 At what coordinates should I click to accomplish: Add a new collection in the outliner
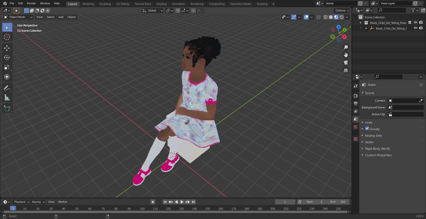point(423,10)
